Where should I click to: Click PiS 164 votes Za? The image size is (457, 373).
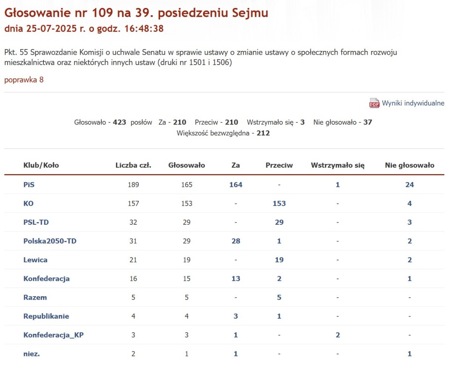(236, 185)
